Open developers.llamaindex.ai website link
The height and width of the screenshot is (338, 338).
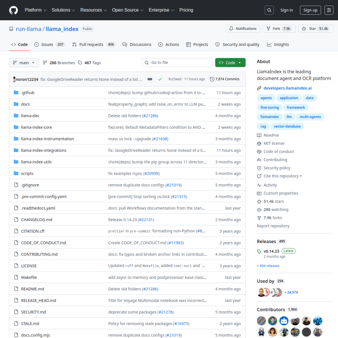coord(288,88)
